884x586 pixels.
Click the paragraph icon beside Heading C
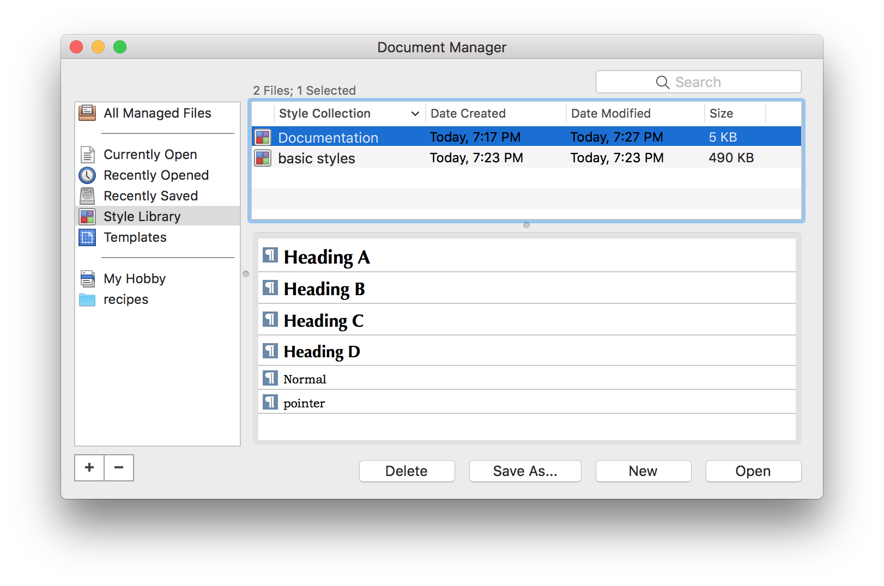[x=270, y=319]
